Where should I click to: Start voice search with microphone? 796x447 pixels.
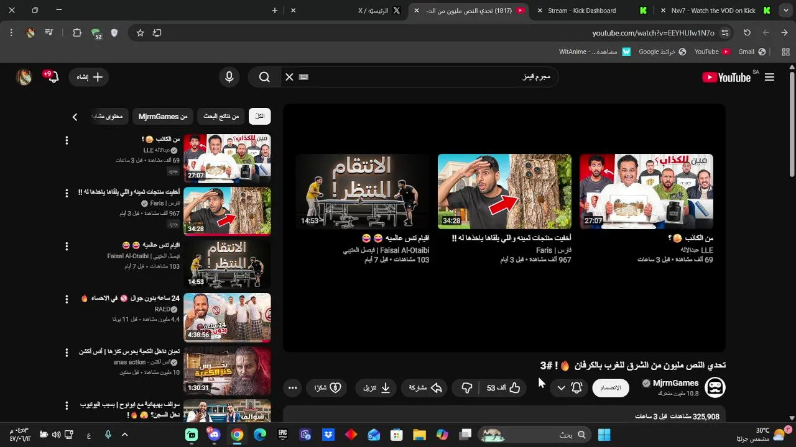[229, 77]
